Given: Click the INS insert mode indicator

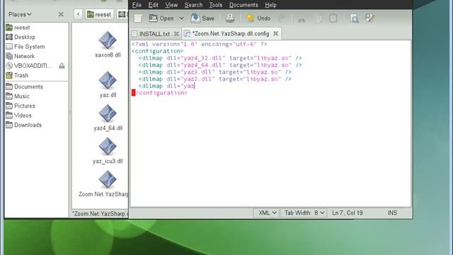Looking at the screenshot, I should coord(392,212).
